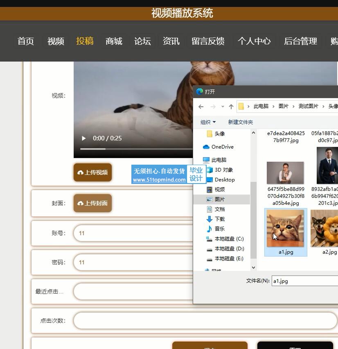The height and width of the screenshot is (349, 338).
Task: Expand chevron after 此电脑 in breadcrumb
Action: point(273,107)
